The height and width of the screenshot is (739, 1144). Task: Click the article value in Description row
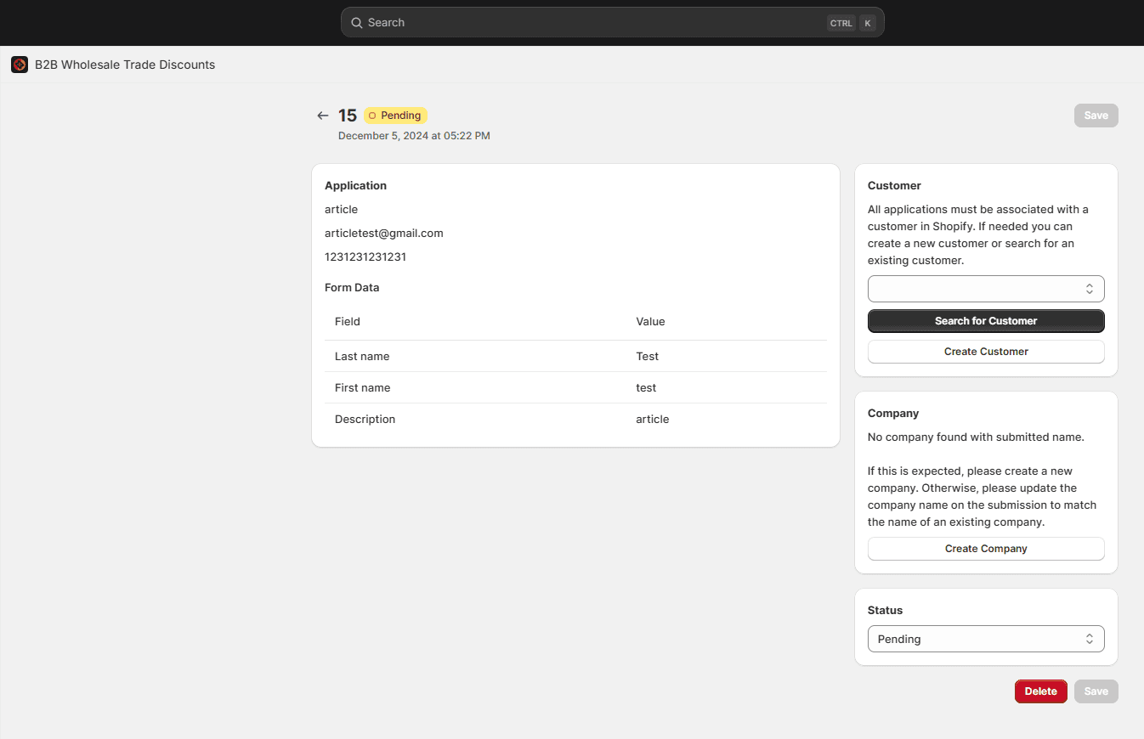click(653, 419)
